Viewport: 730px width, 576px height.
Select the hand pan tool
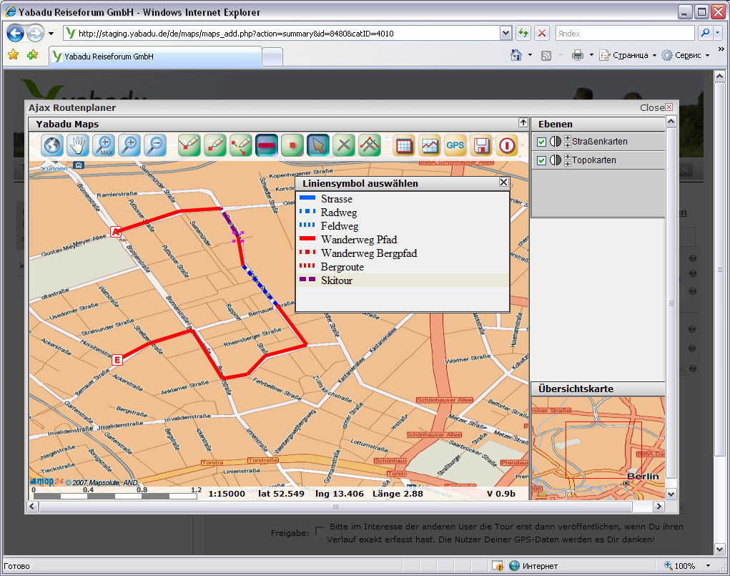point(78,145)
